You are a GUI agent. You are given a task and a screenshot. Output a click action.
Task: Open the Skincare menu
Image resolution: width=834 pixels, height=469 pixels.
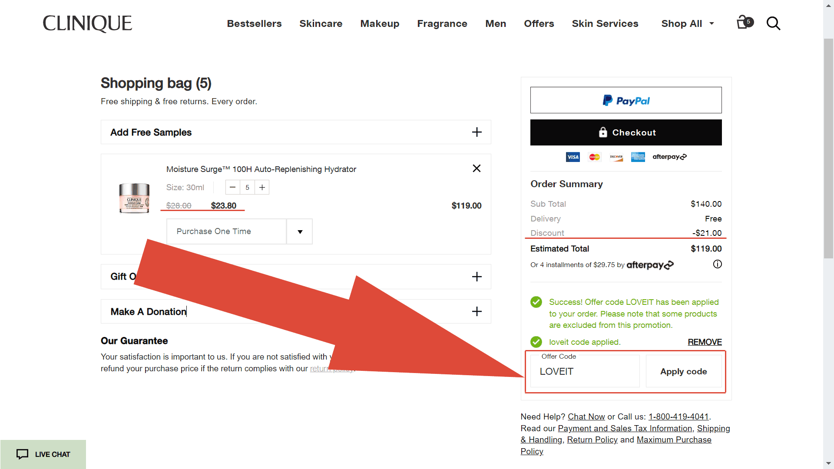pyautogui.click(x=321, y=23)
